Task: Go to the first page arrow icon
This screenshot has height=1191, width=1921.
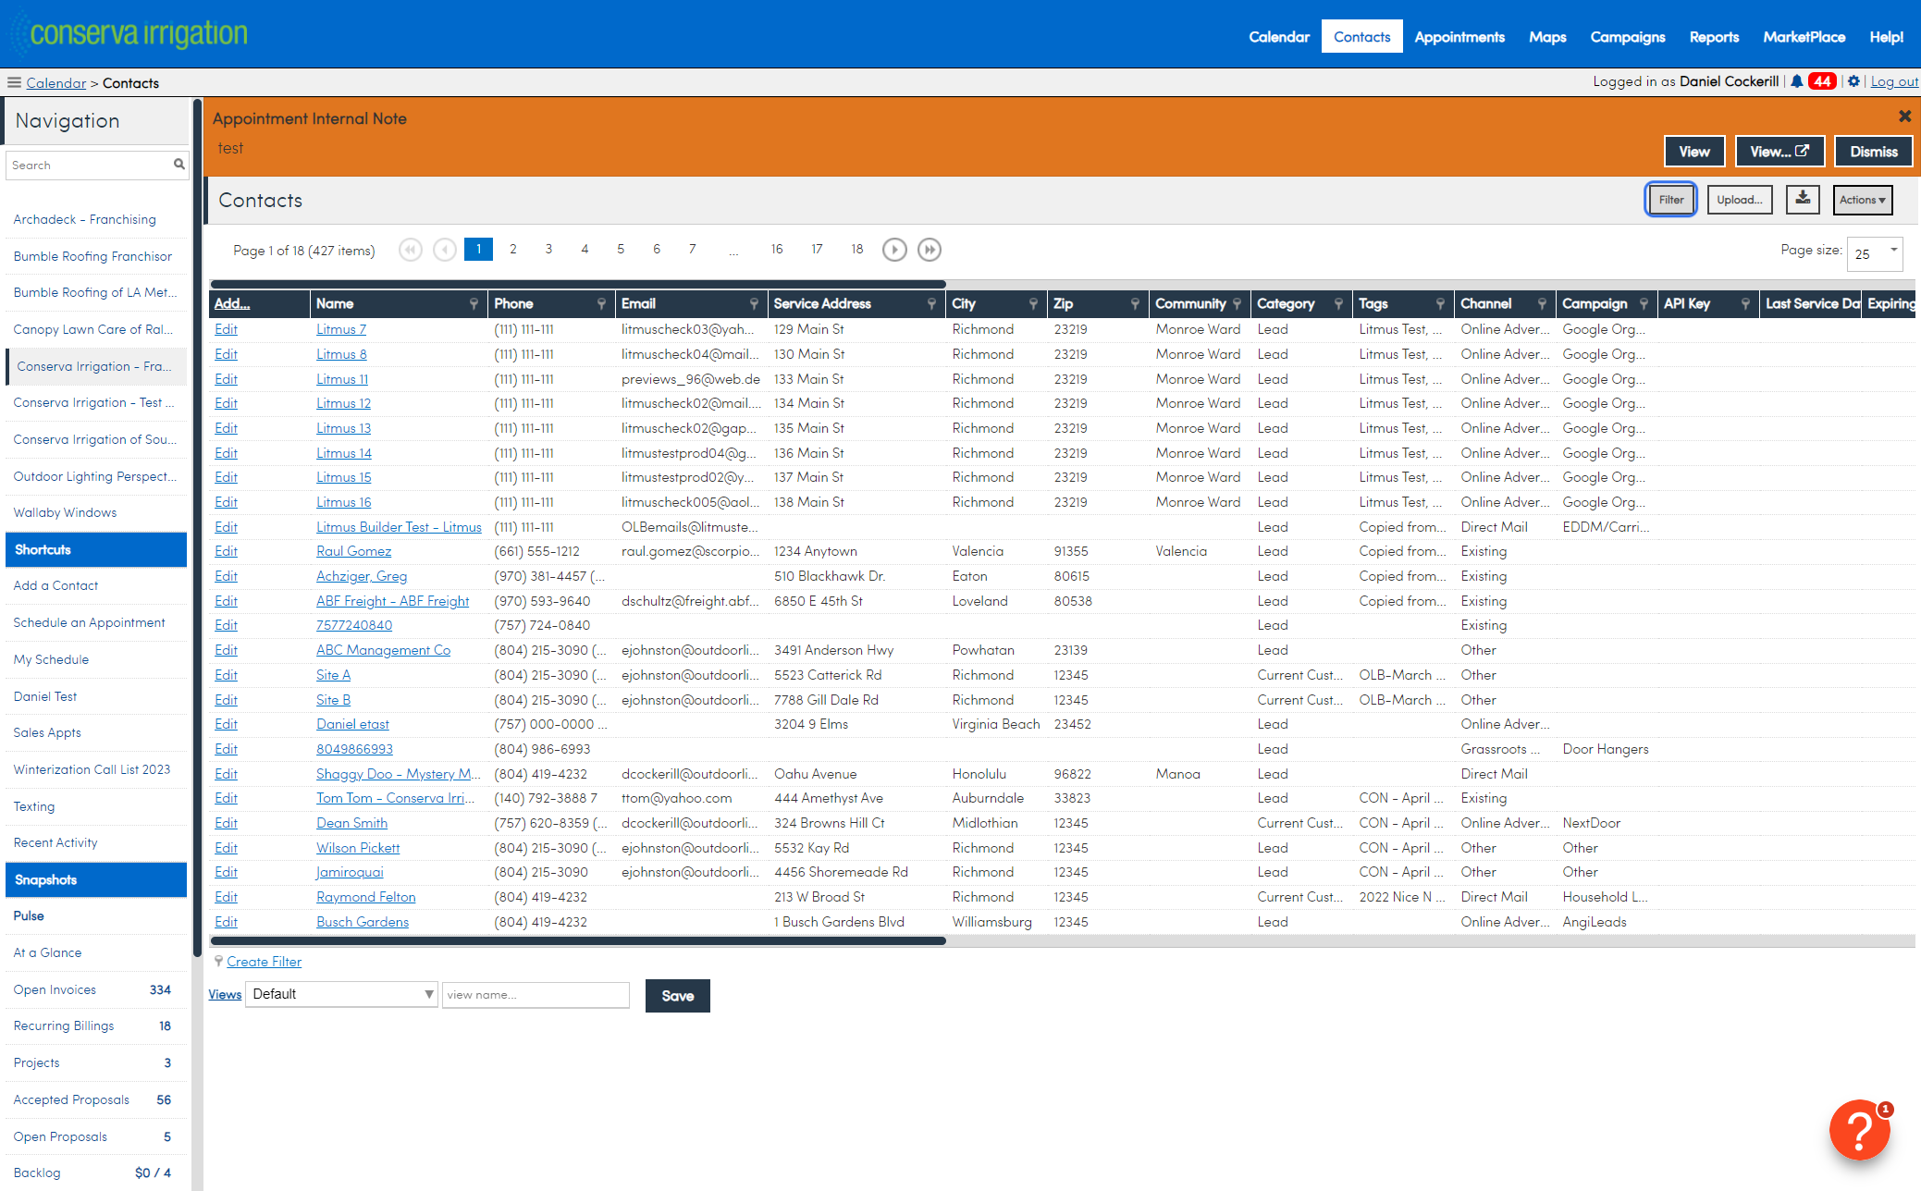Action: pos(411,250)
